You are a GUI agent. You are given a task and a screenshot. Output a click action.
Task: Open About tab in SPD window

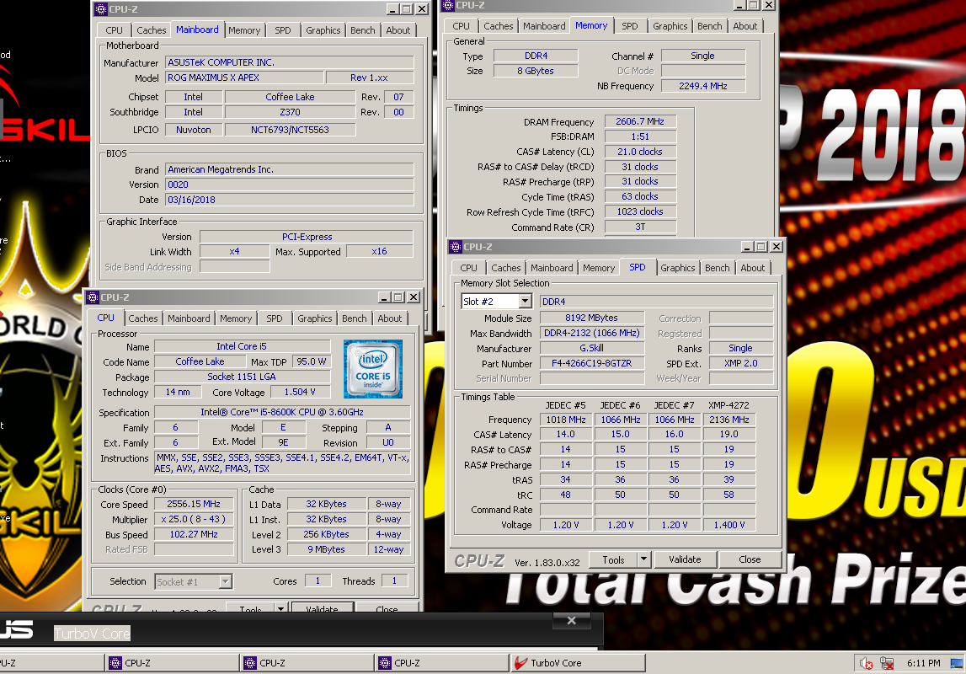[753, 268]
